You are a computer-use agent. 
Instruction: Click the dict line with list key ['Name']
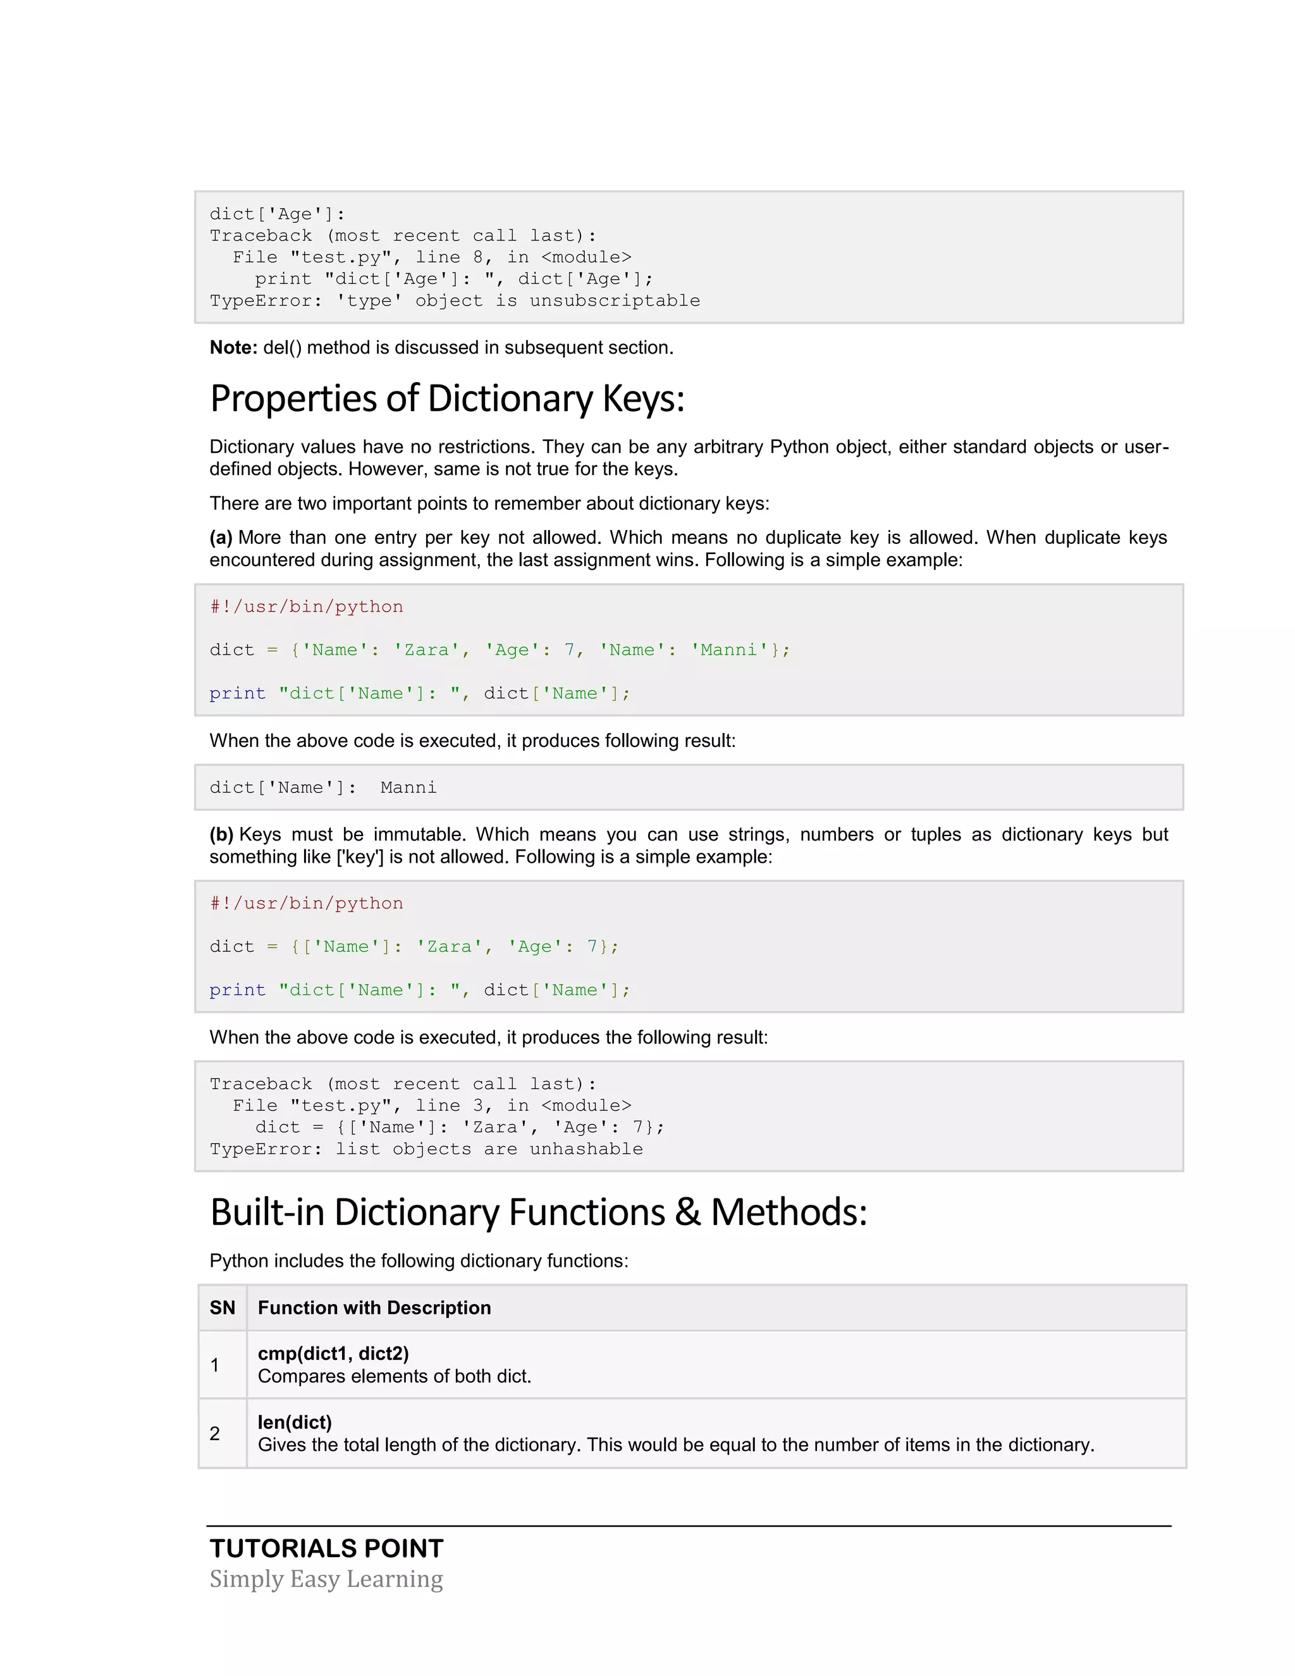pyautogui.click(x=414, y=946)
